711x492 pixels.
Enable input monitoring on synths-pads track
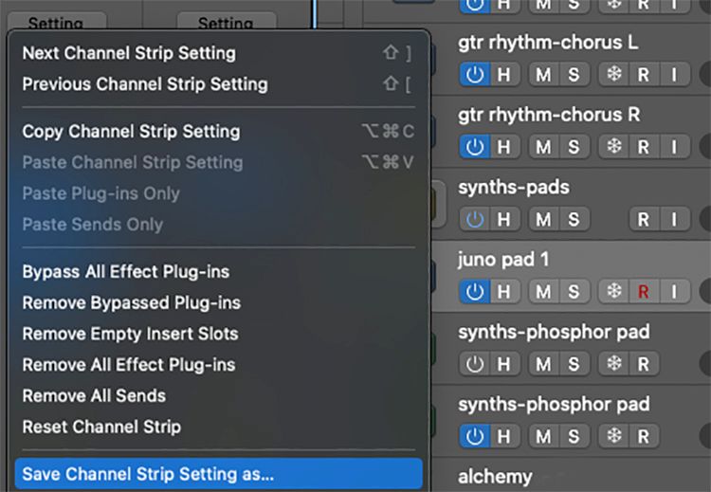pyautogui.click(x=674, y=219)
